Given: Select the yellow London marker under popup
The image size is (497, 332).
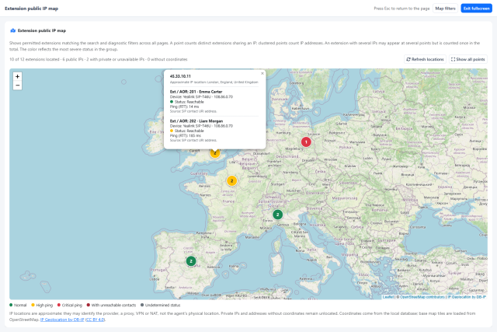Looking at the screenshot, I should click(215, 154).
